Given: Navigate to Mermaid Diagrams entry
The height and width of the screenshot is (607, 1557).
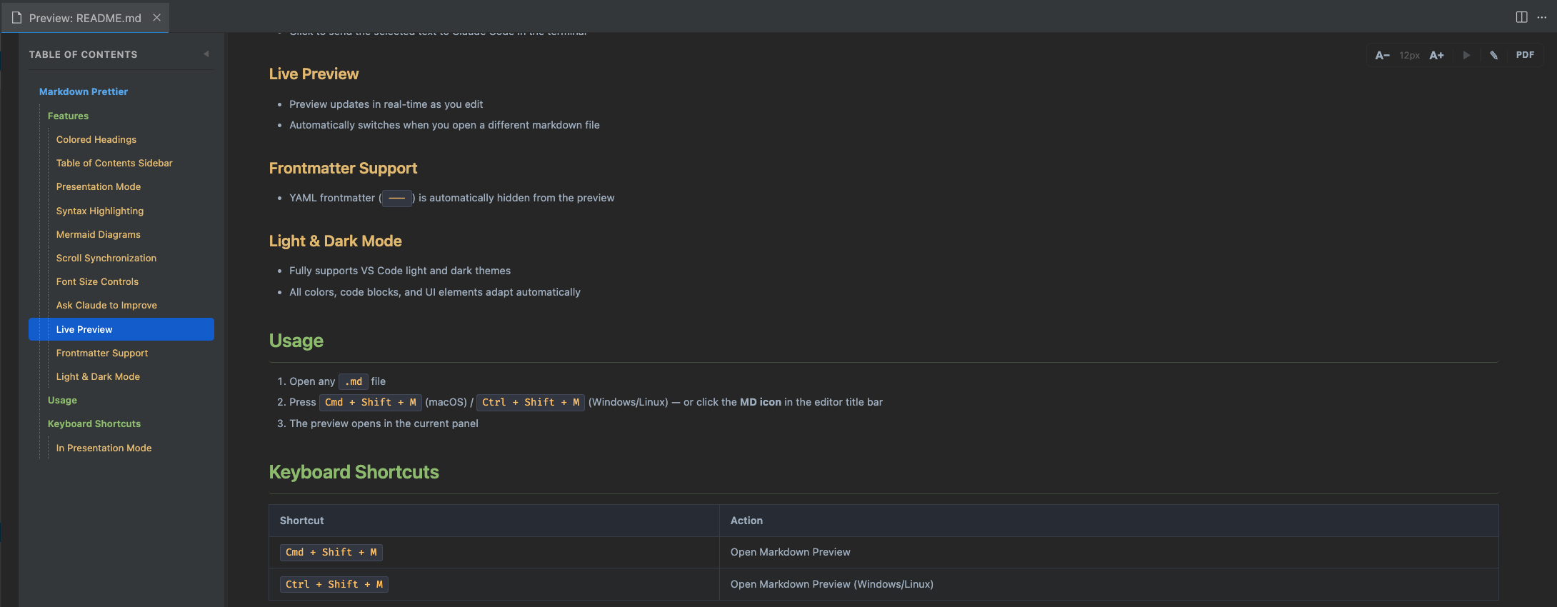Looking at the screenshot, I should (98, 234).
